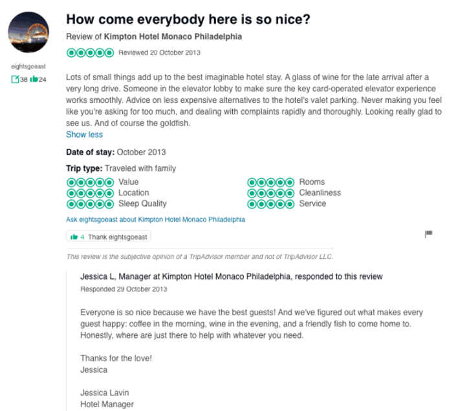The image size is (458, 411).
Task: Click the reviewer's helpful votes thumbs-up icon
Action: pos(34,80)
